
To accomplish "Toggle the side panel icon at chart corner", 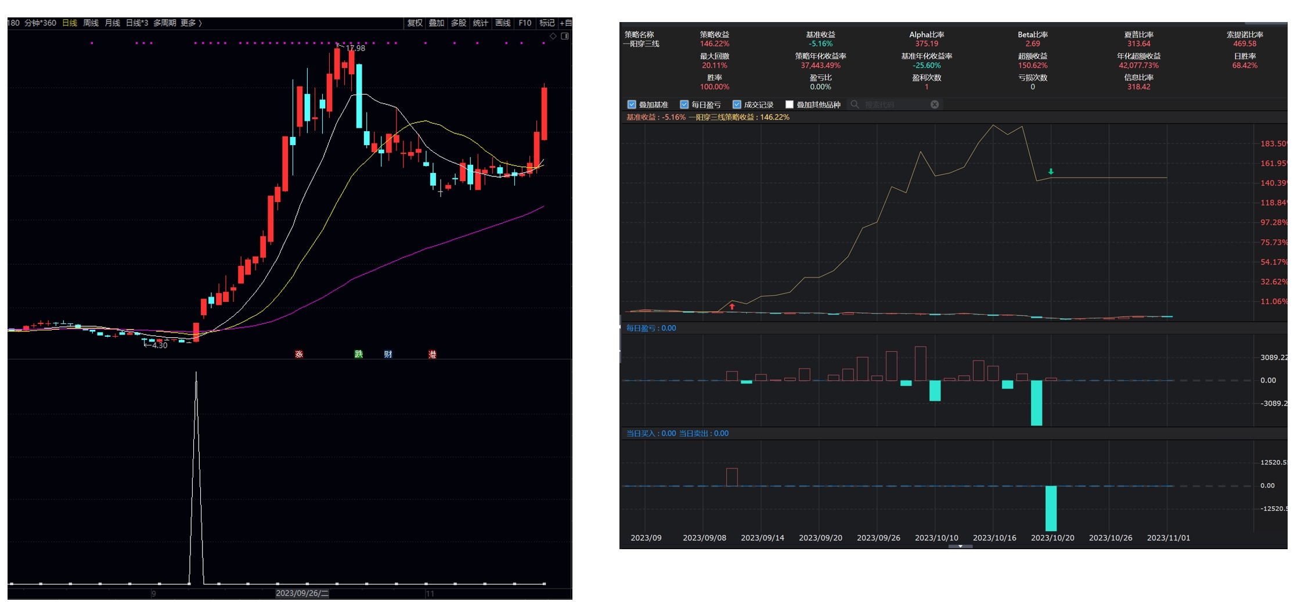I will tap(564, 36).
